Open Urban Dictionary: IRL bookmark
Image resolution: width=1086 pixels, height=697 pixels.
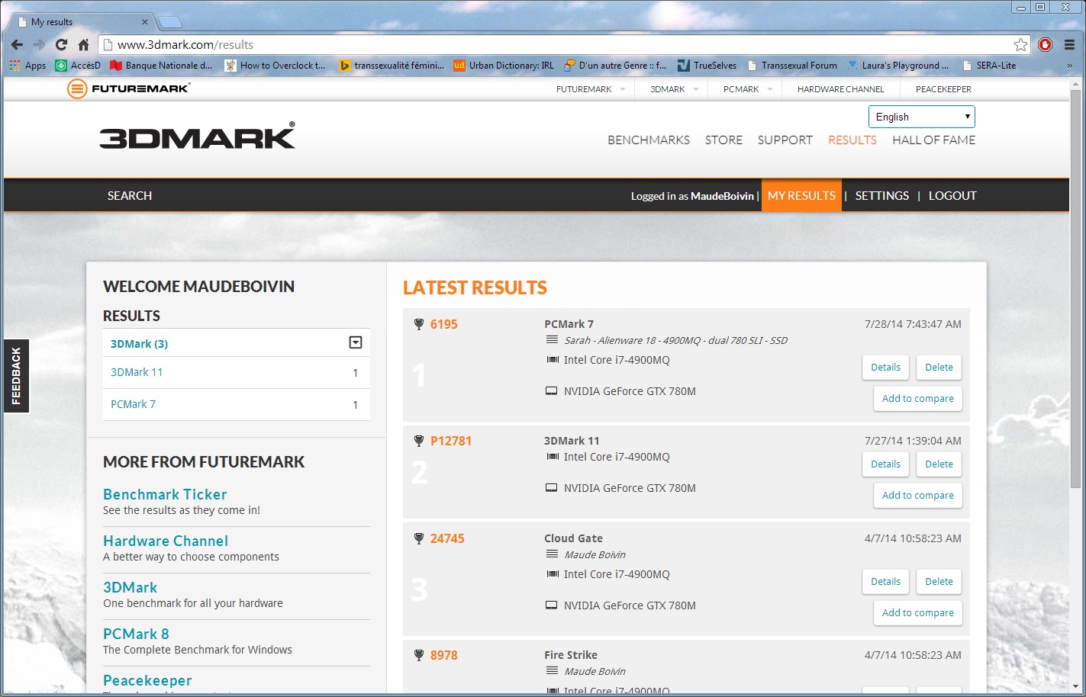point(504,66)
